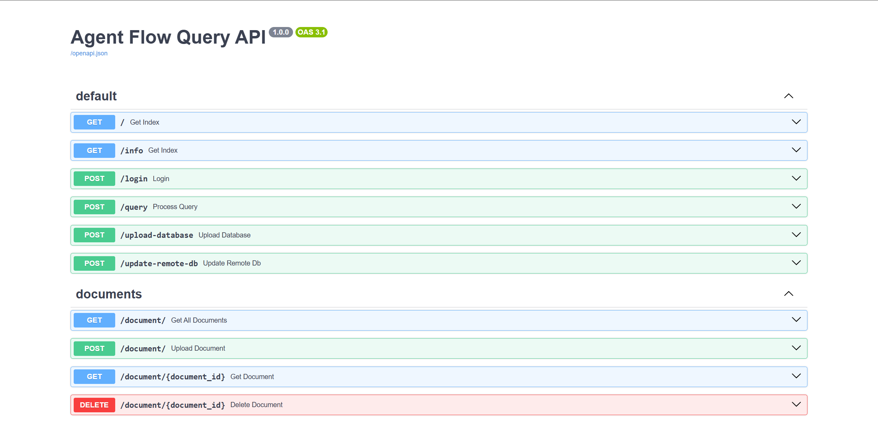Open the /openapi.json link
The image size is (878, 431).
(x=89, y=53)
